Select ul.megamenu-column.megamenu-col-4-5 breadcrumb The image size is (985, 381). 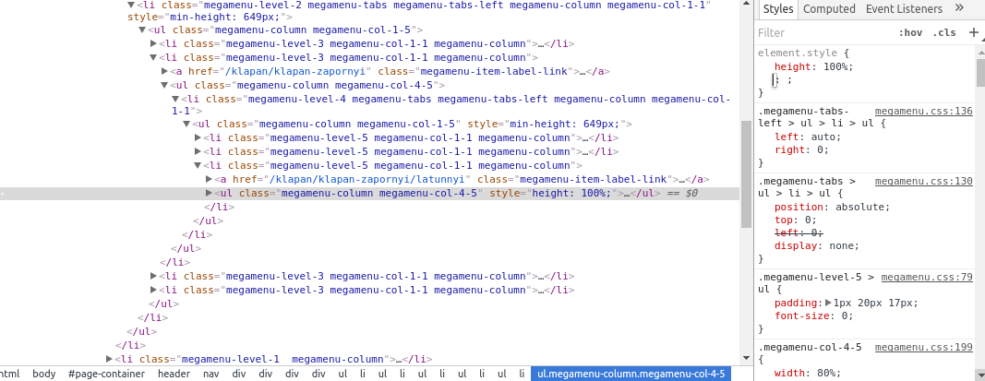631,375
